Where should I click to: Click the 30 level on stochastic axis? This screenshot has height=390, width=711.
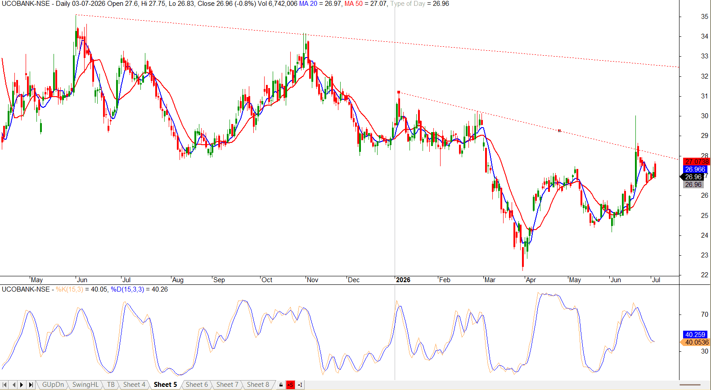705,351
